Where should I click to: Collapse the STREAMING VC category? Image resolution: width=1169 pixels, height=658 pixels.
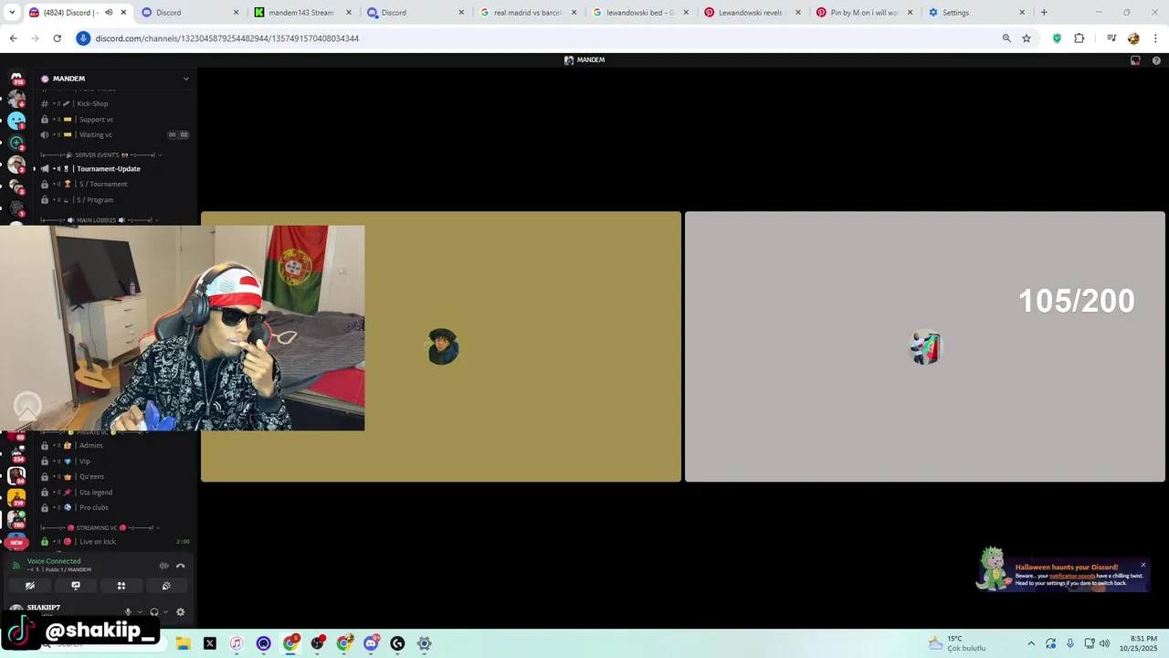click(100, 527)
